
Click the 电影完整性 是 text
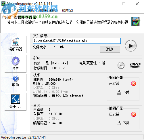92,63
